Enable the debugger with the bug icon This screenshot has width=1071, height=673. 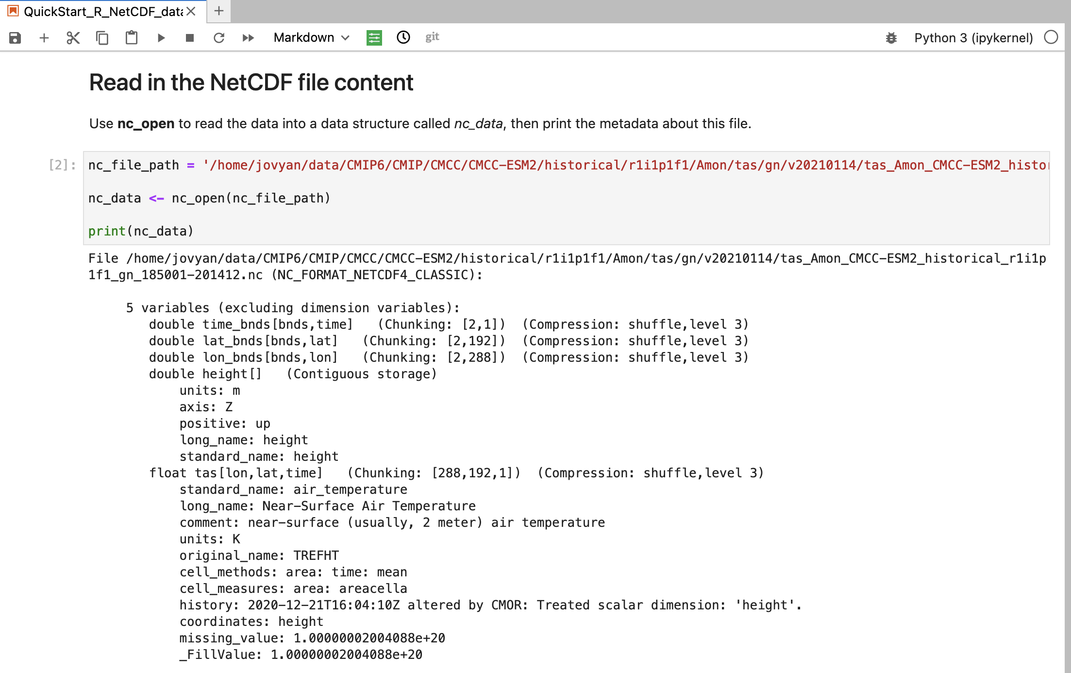(x=891, y=37)
